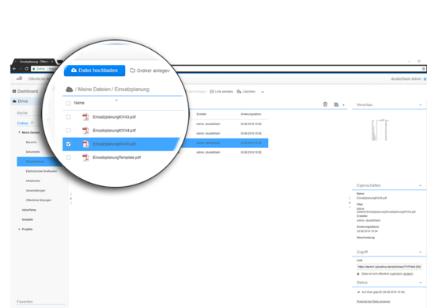Click the Favoriten section heading

25,302
